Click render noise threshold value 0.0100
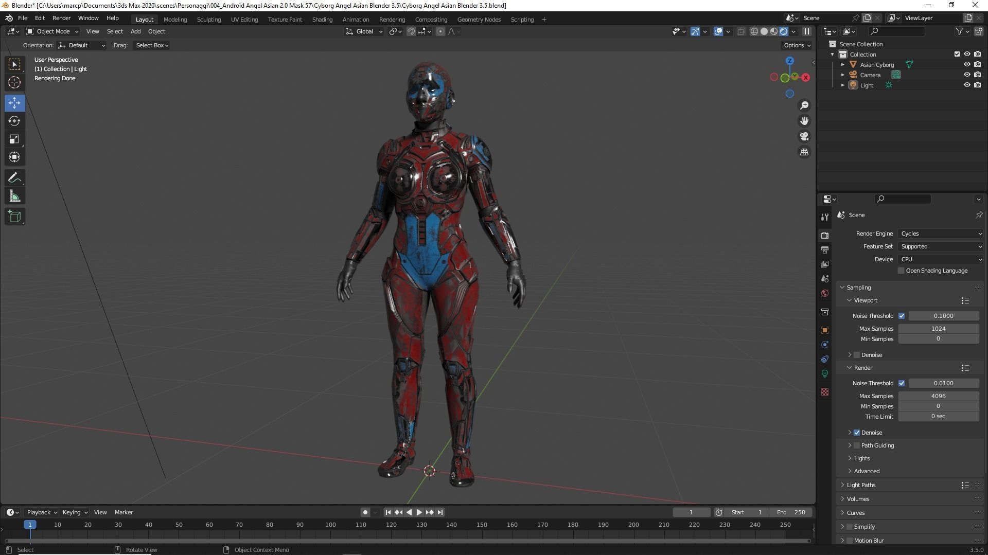 click(944, 383)
